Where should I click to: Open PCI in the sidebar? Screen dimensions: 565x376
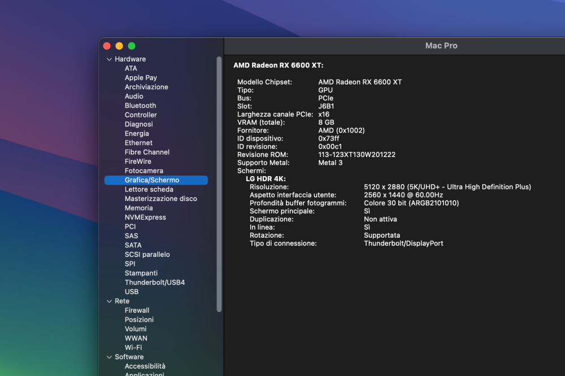[x=131, y=226]
